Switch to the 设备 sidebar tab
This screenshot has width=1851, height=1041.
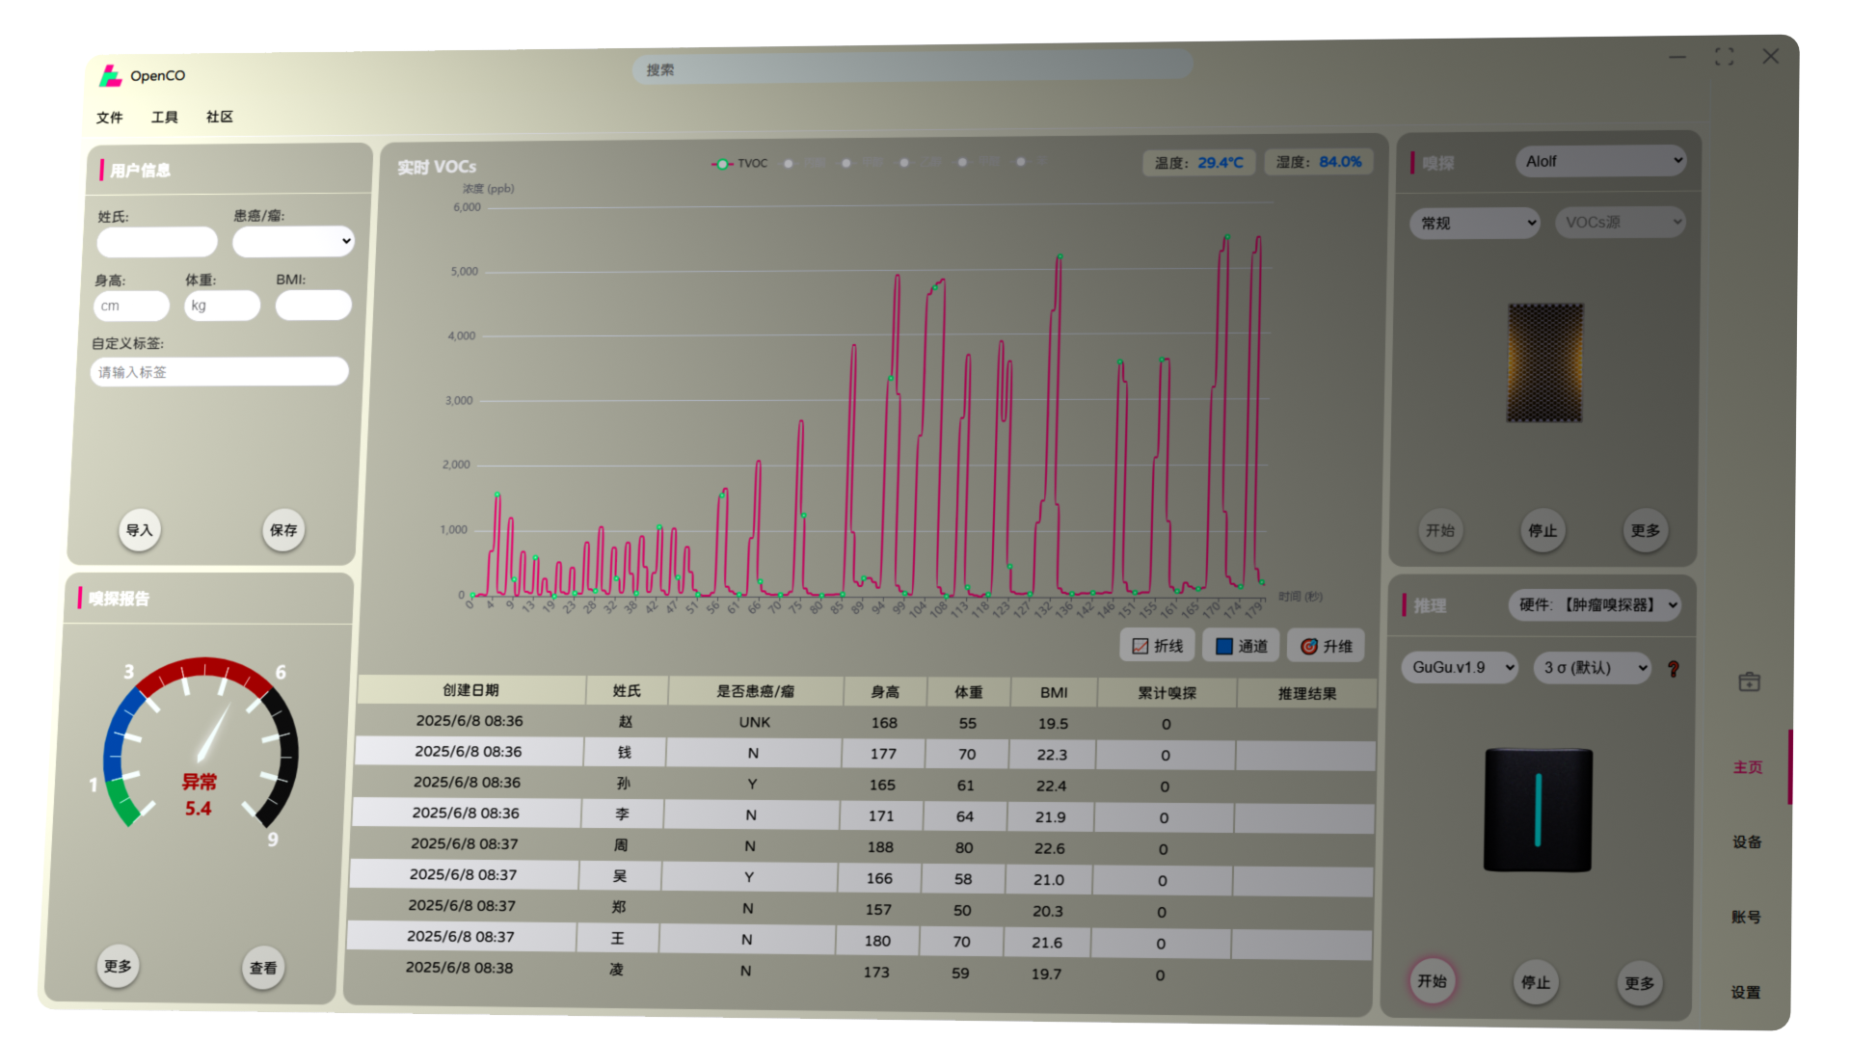[1747, 841]
